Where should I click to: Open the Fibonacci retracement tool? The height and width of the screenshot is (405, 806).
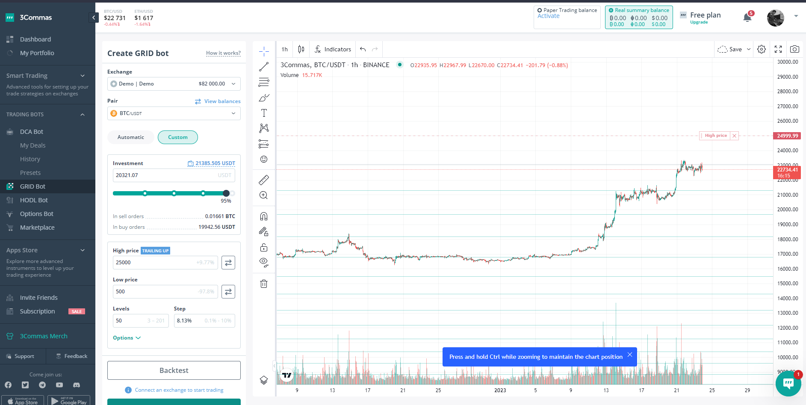[264, 82]
